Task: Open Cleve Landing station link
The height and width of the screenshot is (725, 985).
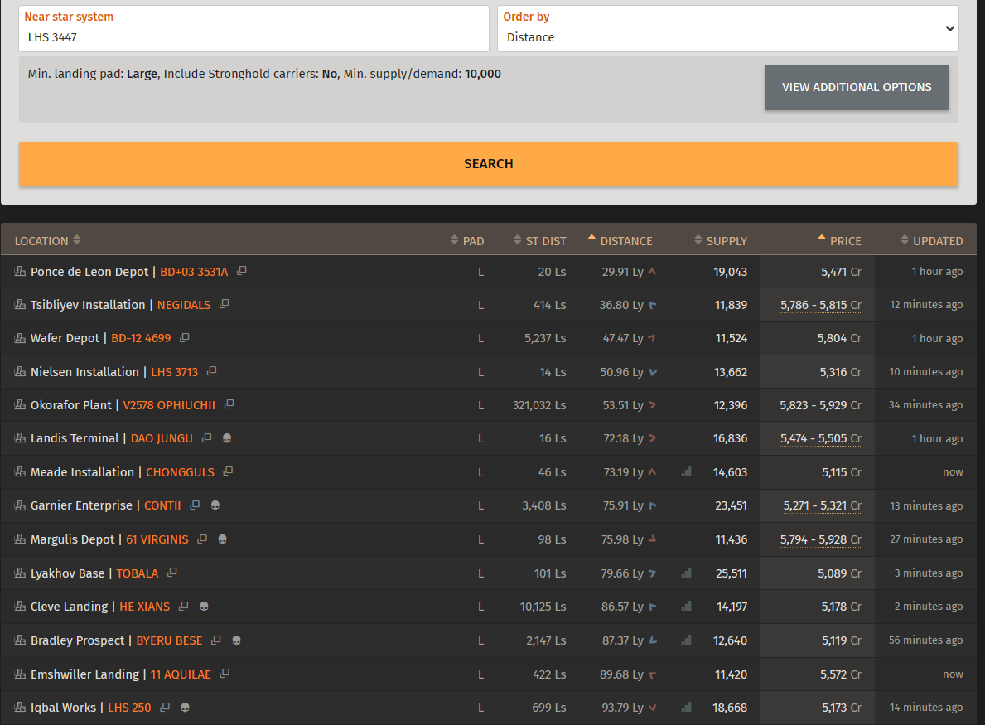Action: coord(69,607)
